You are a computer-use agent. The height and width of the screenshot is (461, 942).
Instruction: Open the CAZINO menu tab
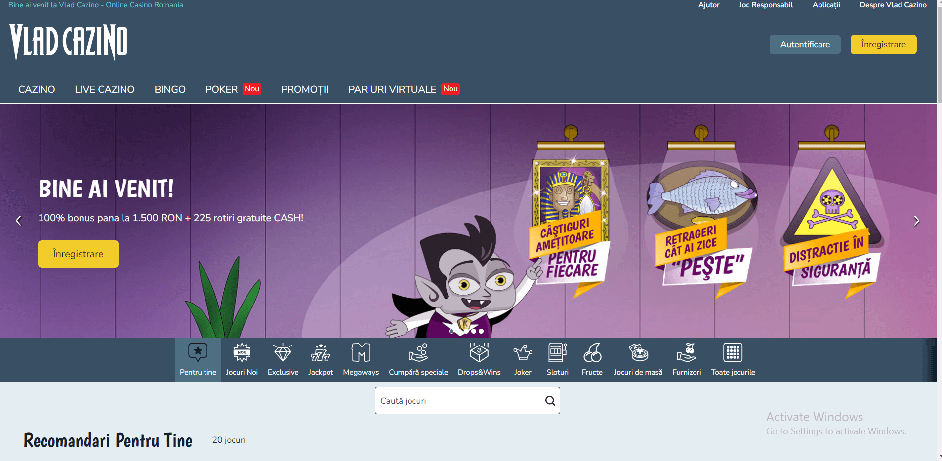click(37, 89)
